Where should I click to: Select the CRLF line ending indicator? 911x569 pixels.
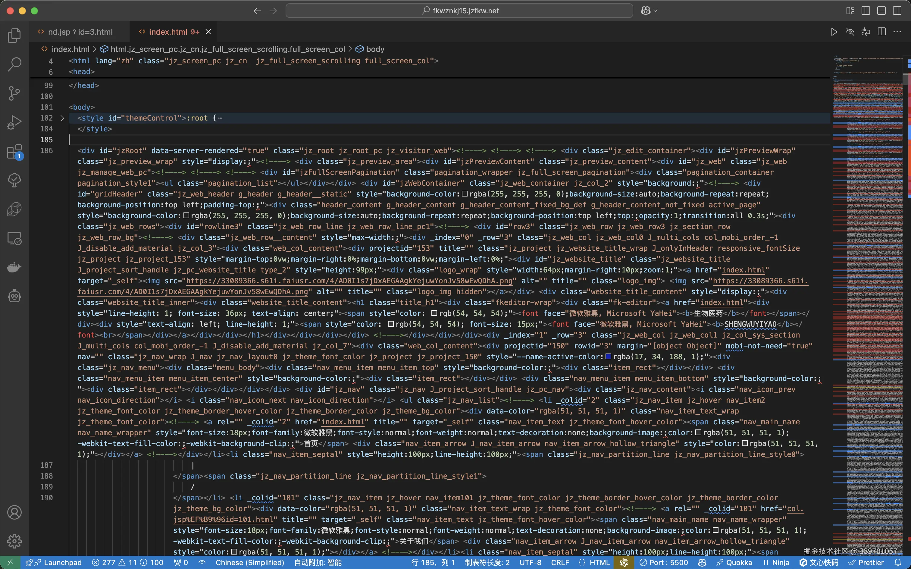click(559, 562)
